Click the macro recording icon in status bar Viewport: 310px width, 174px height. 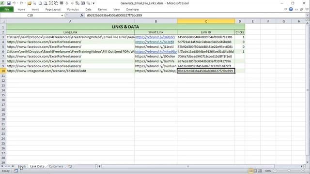point(16,171)
